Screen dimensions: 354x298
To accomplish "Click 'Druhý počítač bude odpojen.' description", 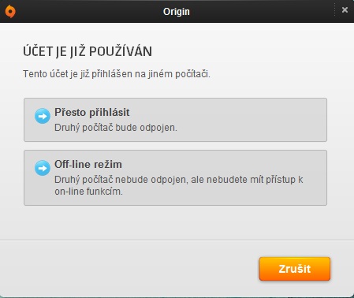I will [x=116, y=128].
